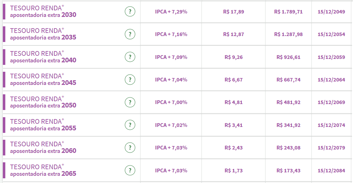353x183 pixels.
Task: Click help icon for Tesouro Renda+ 2030
Action: coord(130,12)
